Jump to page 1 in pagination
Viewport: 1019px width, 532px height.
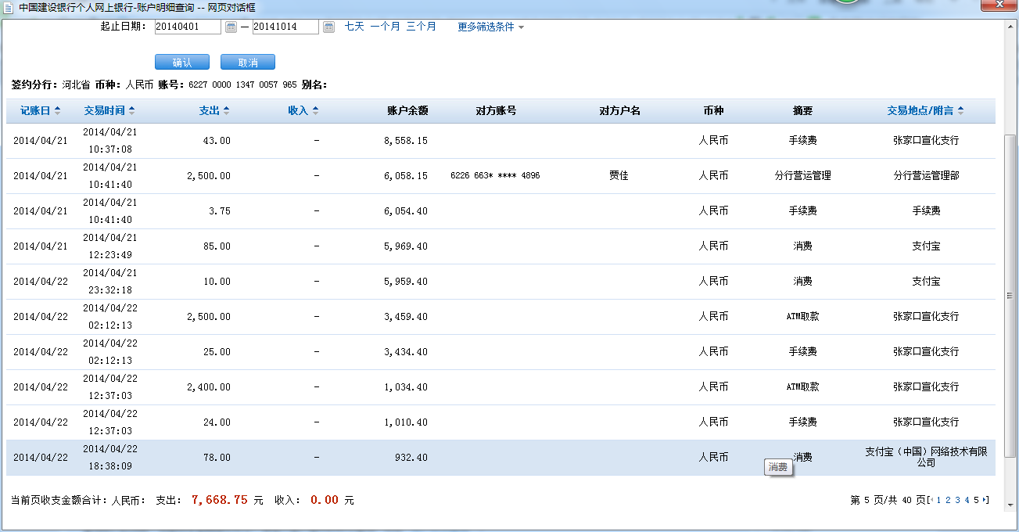click(x=938, y=500)
